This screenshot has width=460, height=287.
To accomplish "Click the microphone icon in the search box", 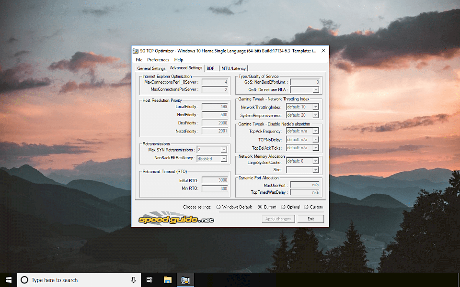I will [x=134, y=280].
